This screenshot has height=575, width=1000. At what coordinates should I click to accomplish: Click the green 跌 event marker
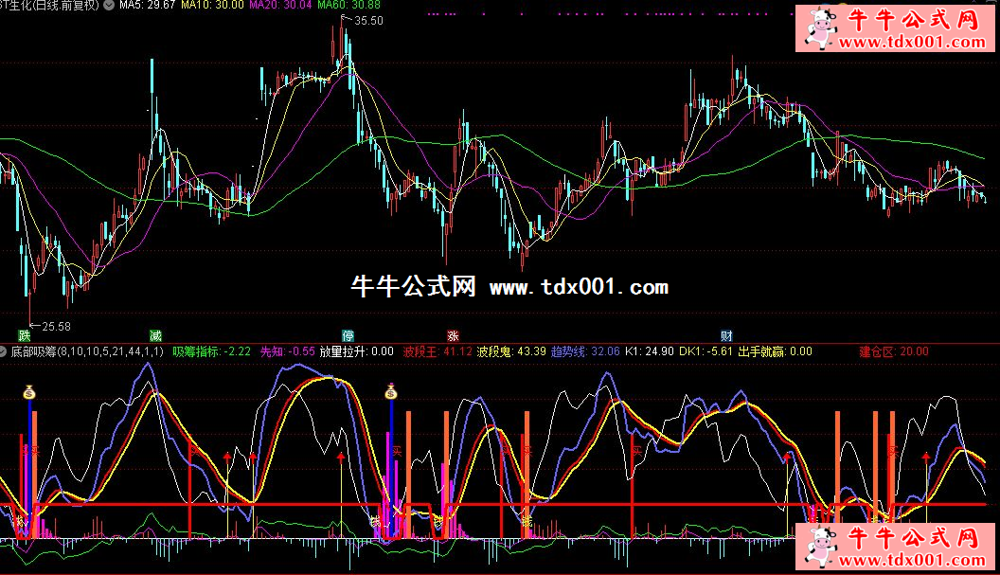(24, 335)
